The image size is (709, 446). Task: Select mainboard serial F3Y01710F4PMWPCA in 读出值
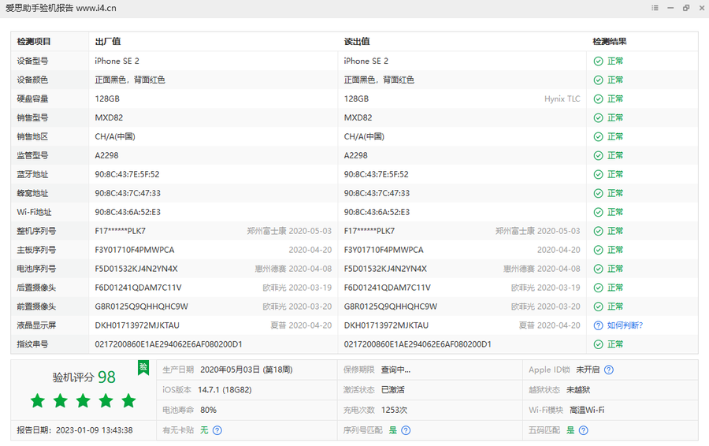[x=384, y=250]
